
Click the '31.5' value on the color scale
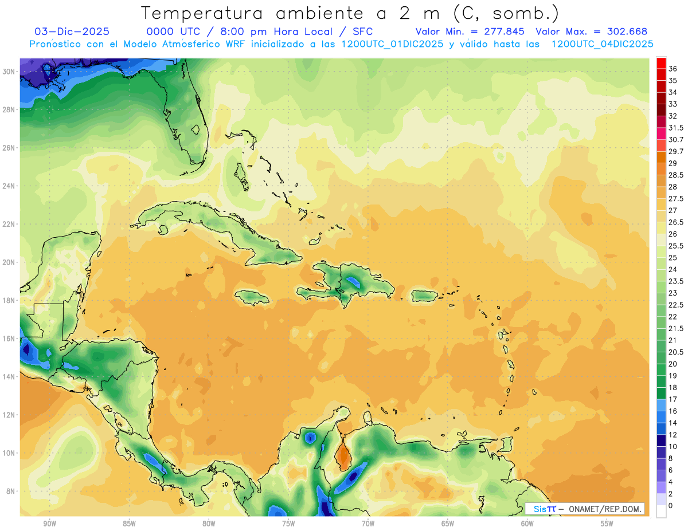(x=676, y=128)
